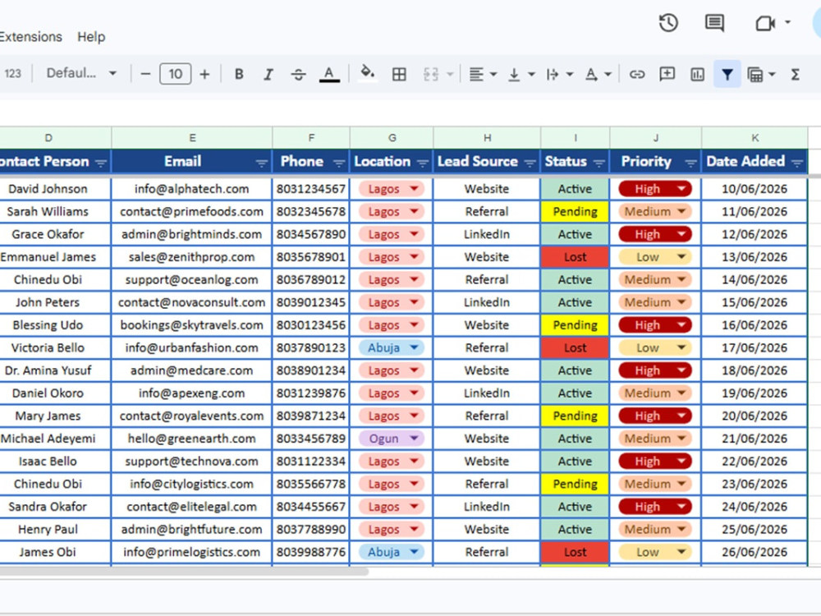This screenshot has height=616, width=821.
Task: Toggle the filter funnel button
Action: coord(727,75)
